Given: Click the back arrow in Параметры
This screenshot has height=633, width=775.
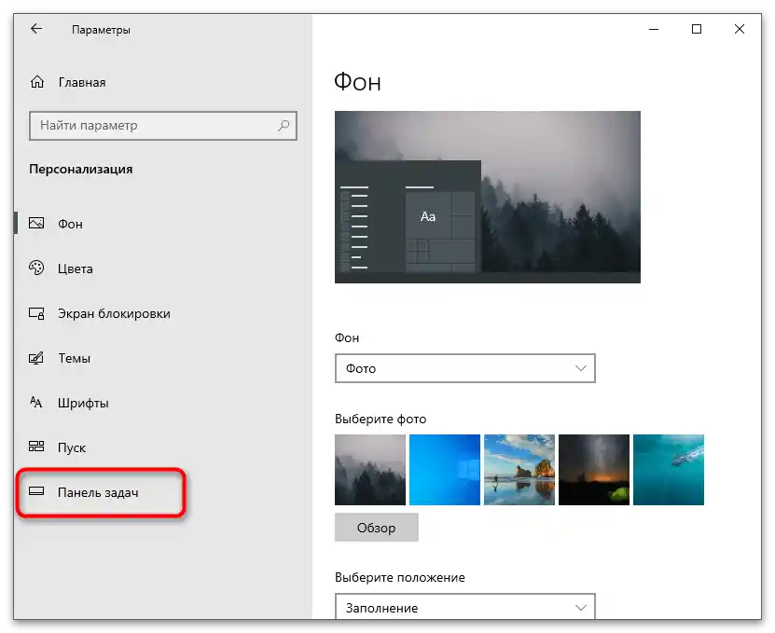Looking at the screenshot, I should [x=36, y=29].
